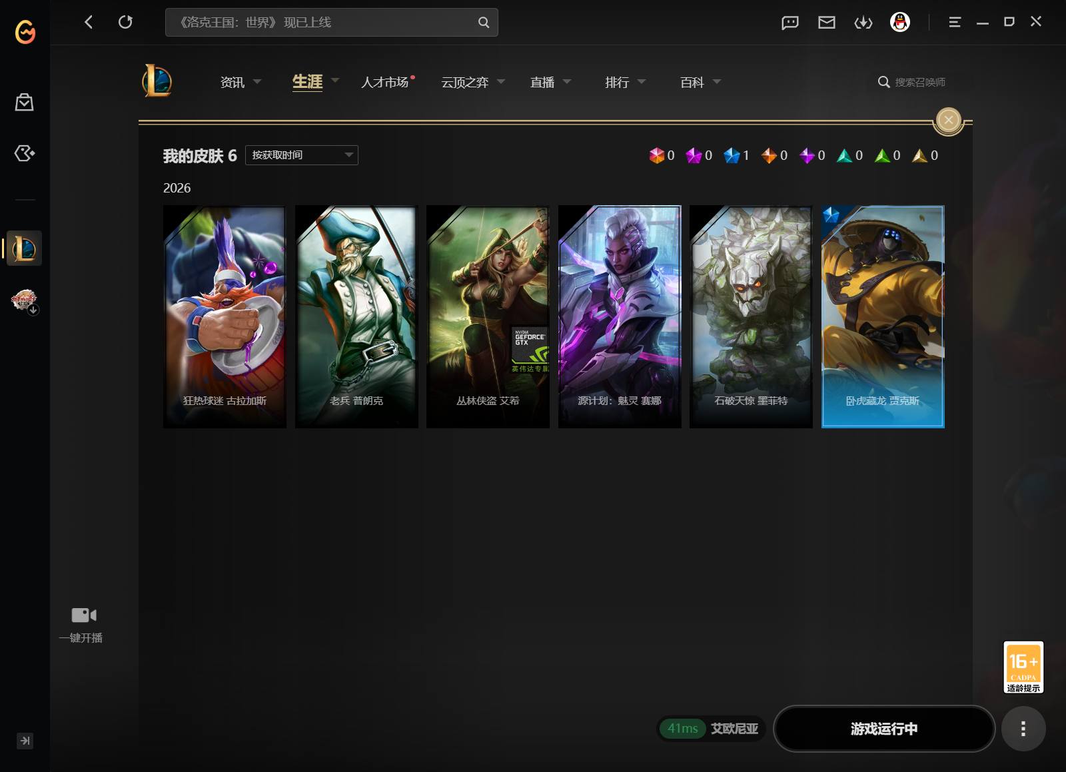1066x772 pixels.
Task: Refresh the page with the reload icon
Action: coord(125,22)
